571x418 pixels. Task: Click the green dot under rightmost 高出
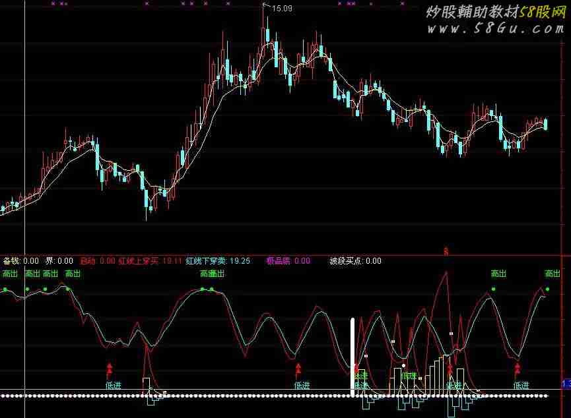[x=548, y=289]
